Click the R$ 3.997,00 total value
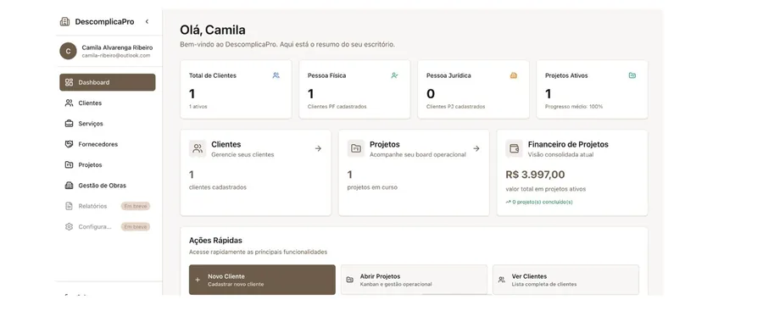The image size is (763, 311). tap(535, 175)
